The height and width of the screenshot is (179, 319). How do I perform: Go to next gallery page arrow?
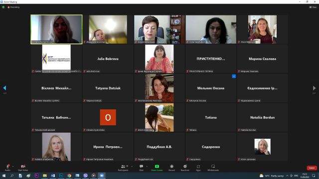tap(314, 88)
